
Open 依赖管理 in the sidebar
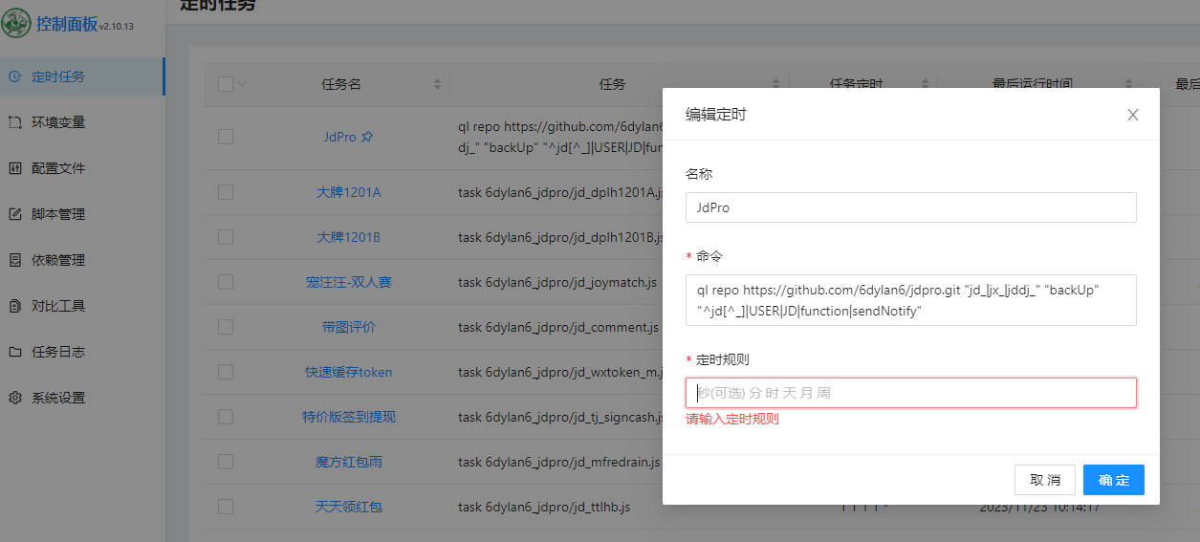pyautogui.click(x=82, y=260)
